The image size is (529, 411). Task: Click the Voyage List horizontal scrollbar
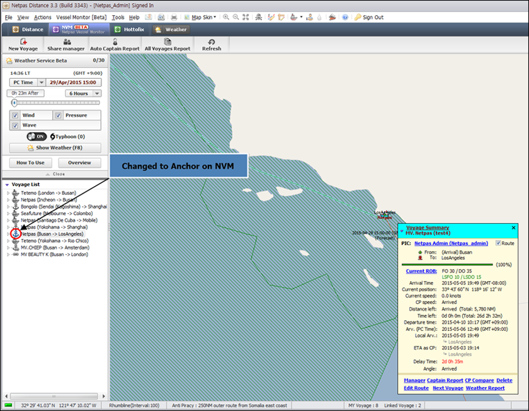[54, 396]
